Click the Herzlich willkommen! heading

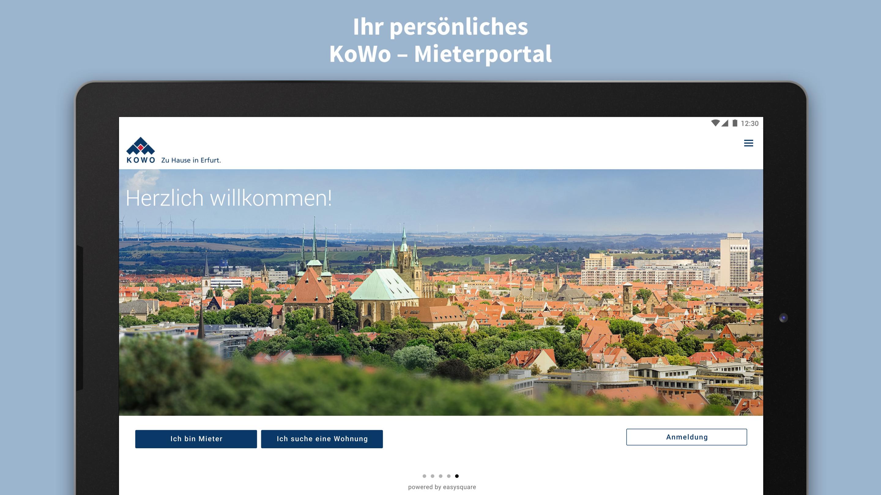pyautogui.click(x=229, y=198)
